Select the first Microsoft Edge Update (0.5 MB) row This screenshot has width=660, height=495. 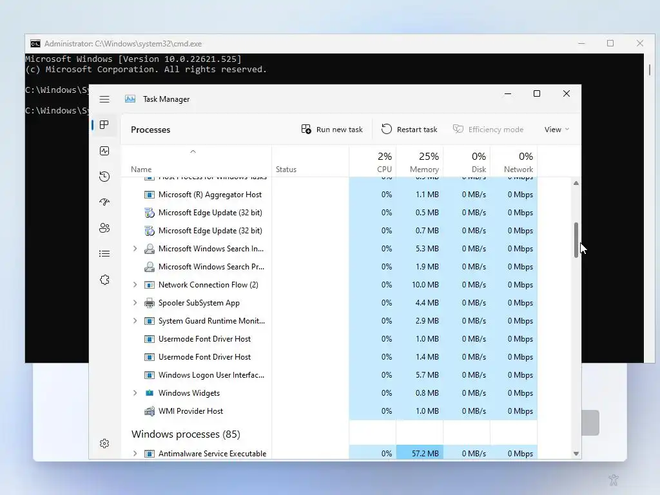coord(329,213)
